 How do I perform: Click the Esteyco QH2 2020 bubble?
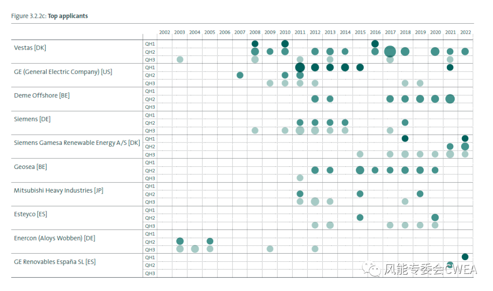tap(435, 217)
